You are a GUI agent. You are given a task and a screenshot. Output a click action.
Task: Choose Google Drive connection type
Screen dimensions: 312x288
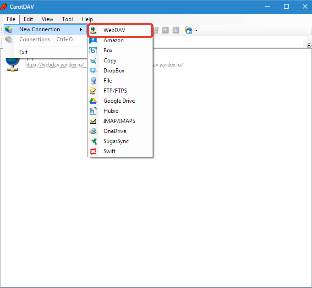click(x=120, y=101)
